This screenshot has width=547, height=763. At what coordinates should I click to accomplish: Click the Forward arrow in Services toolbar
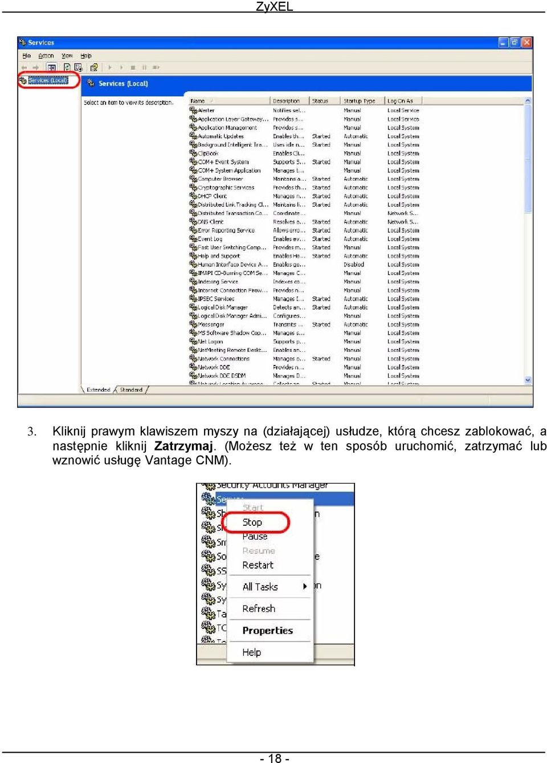tap(35, 67)
